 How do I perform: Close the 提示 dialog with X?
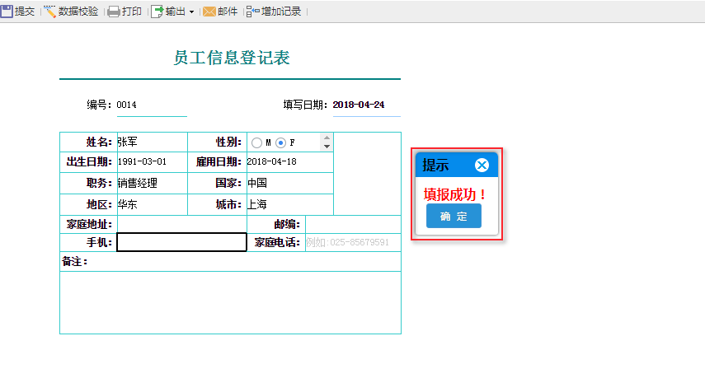(x=482, y=166)
